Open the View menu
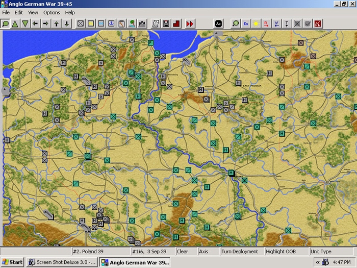Image resolution: width=357 pixels, height=268 pixels. point(33,13)
